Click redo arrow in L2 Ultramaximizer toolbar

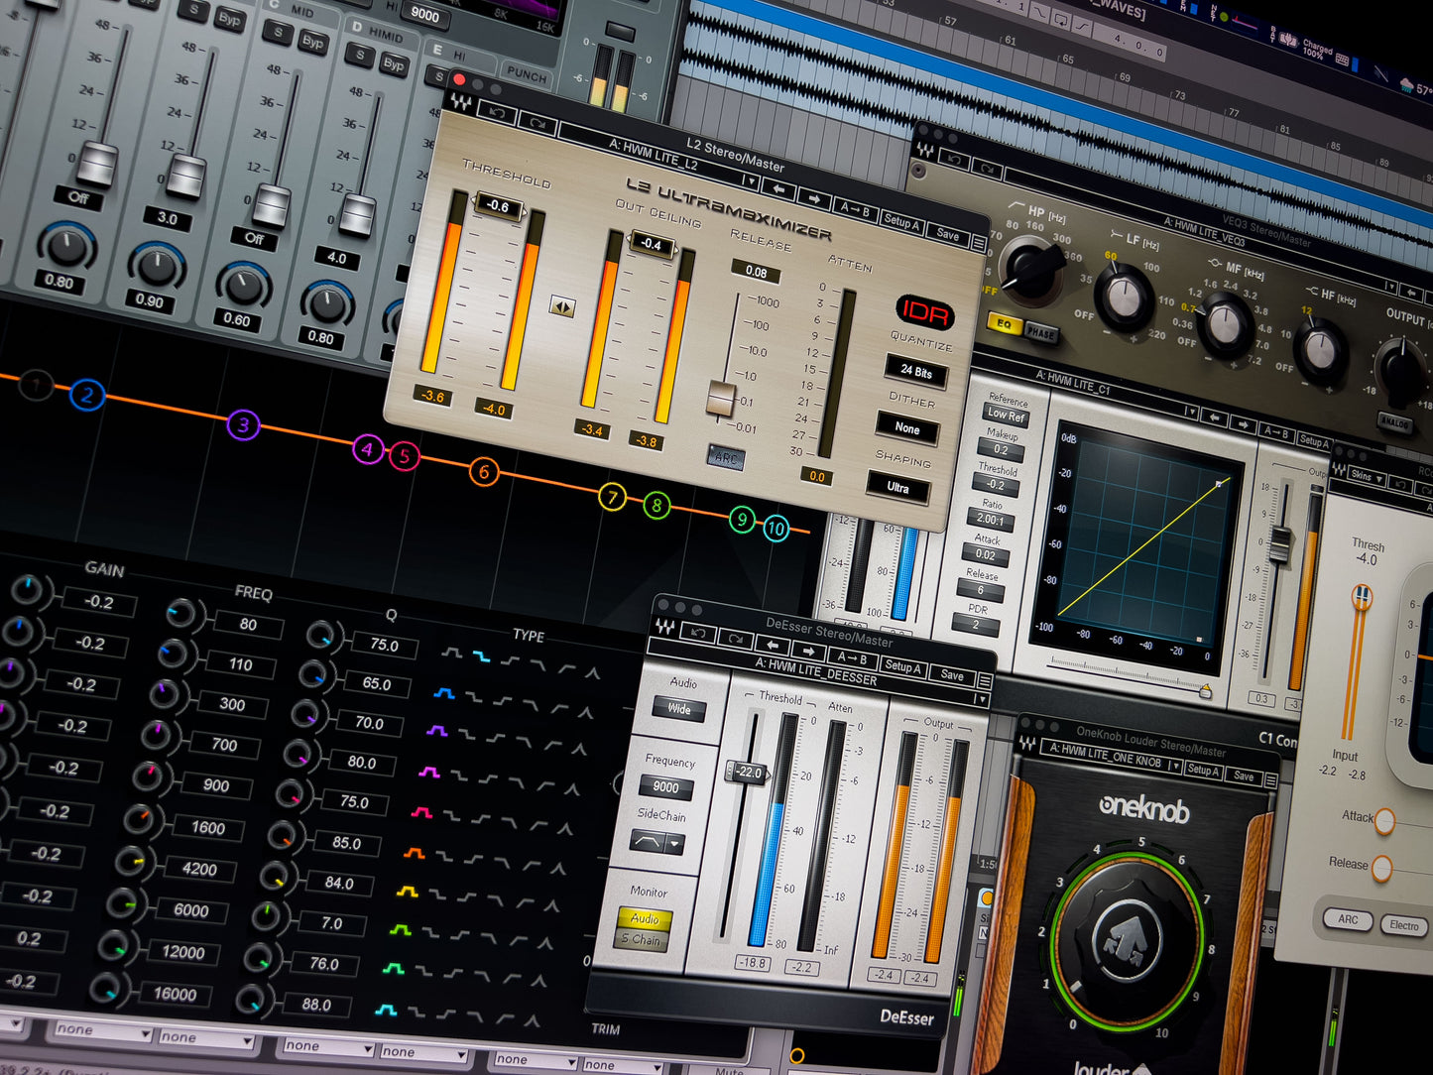point(537,122)
